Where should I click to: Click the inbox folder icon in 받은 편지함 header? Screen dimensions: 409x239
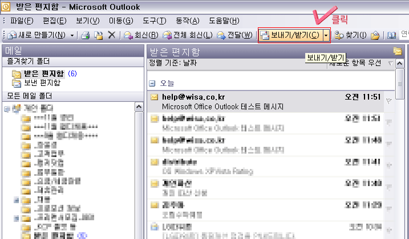pyautogui.click(x=398, y=51)
